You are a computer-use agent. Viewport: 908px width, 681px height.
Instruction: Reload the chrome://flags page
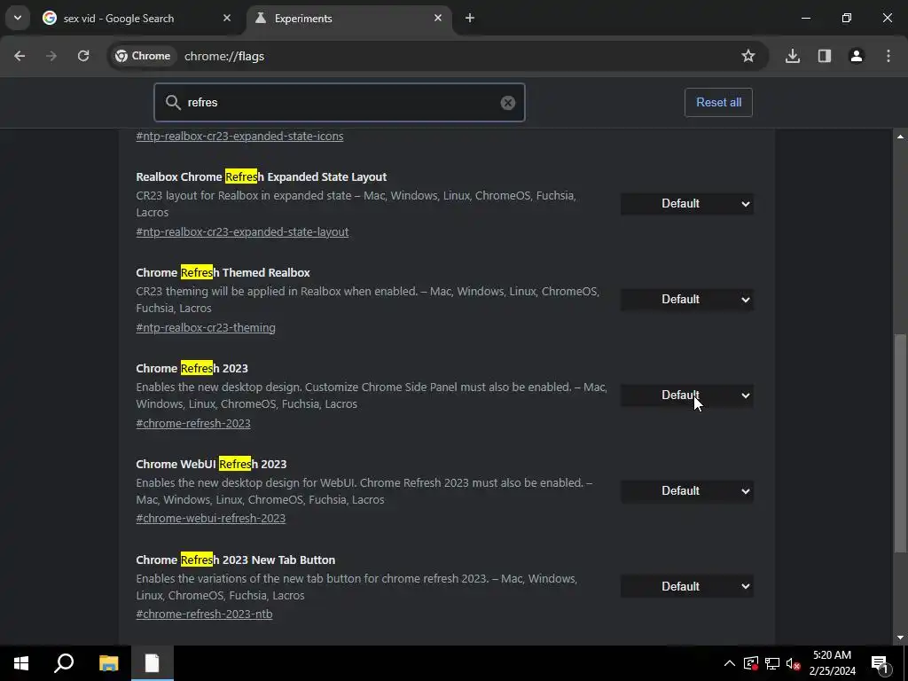pos(83,56)
